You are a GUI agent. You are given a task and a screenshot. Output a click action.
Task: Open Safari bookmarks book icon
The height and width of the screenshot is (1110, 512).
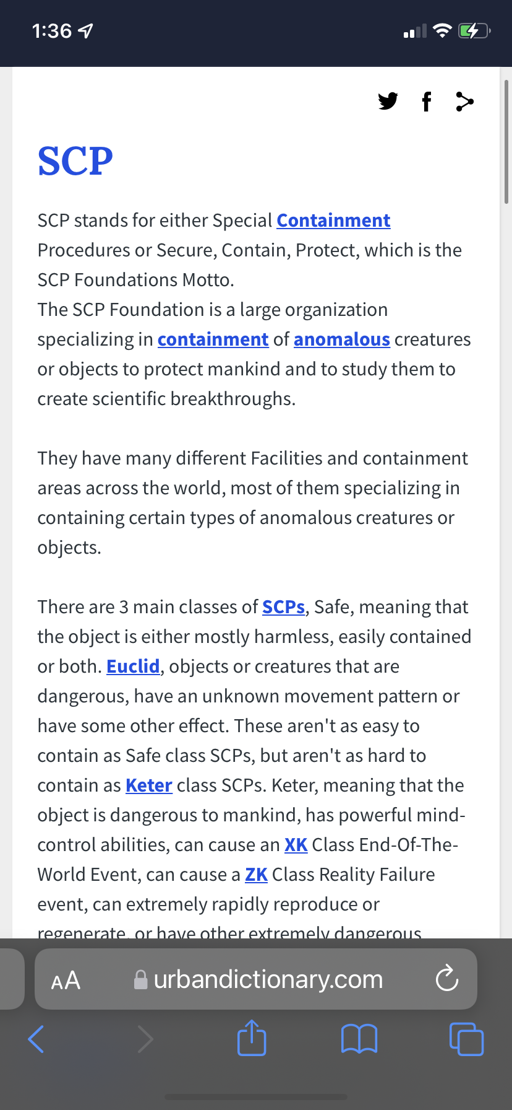(x=359, y=1039)
